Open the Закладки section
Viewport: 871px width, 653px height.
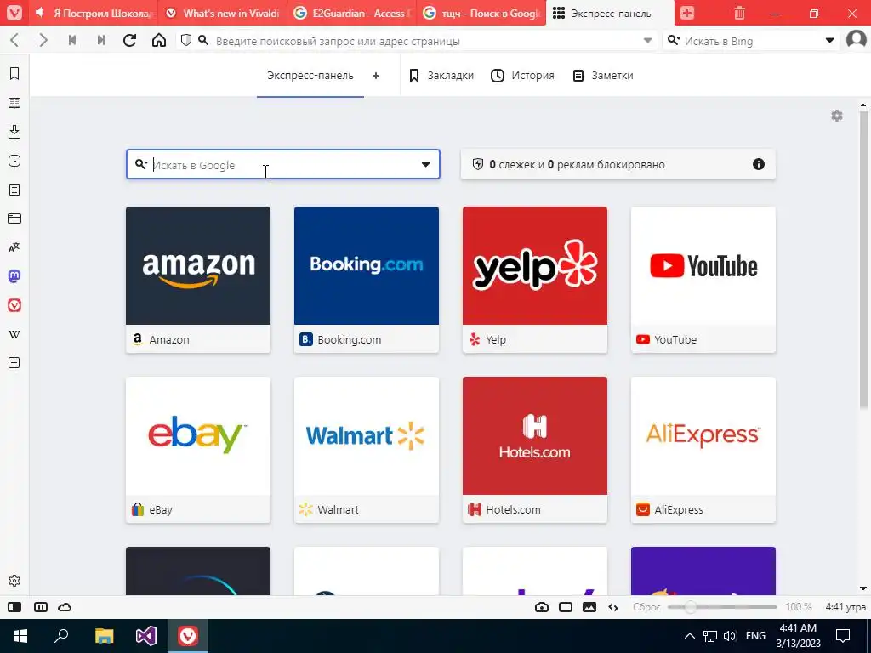pos(441,76)
